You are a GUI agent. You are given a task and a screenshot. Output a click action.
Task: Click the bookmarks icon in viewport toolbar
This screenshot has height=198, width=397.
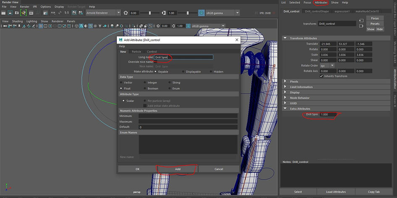click(19, 26)
